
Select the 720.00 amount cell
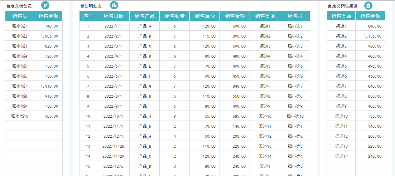click(x=48, y=56)
